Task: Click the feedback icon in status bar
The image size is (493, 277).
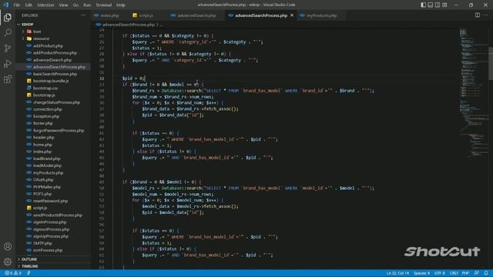Action: [477, 273]
